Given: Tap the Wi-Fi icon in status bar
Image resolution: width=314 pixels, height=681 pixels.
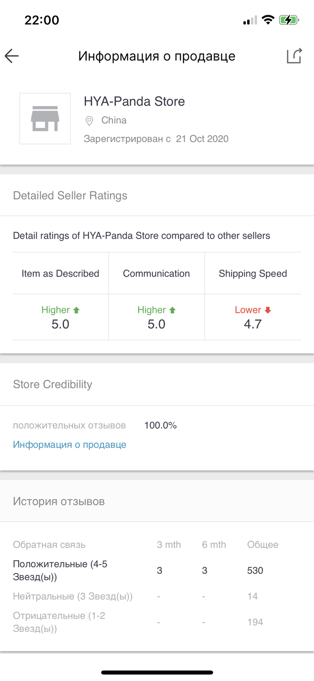Looking at the screenshot, I should (268, 20).
